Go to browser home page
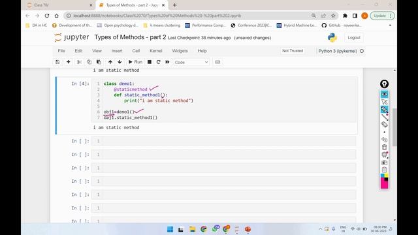This screenshot has height=235, width=418. pyautogui.click(x=57, y=16)
